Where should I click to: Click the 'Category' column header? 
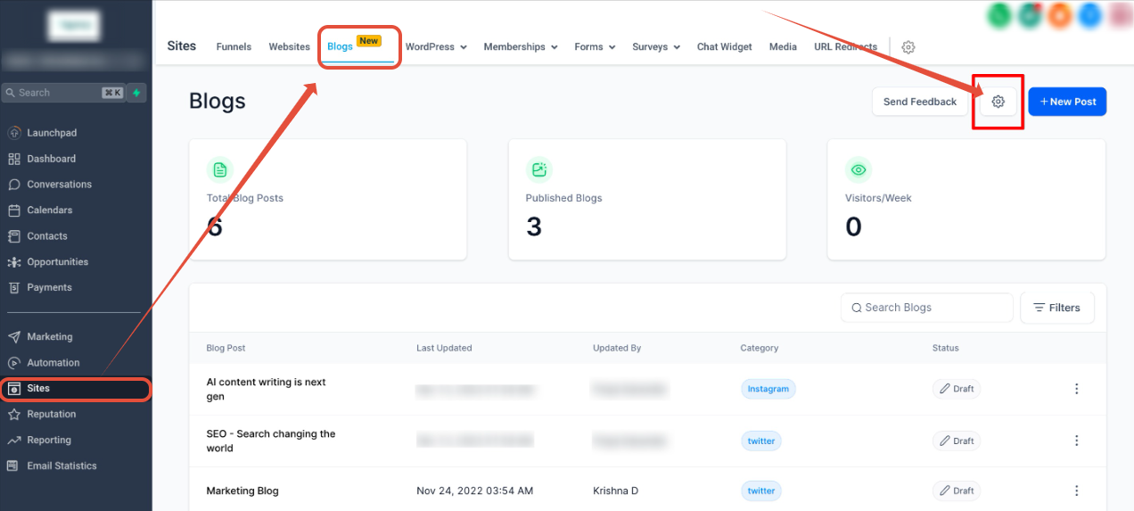pyautogui.click(x=760, y=348)
